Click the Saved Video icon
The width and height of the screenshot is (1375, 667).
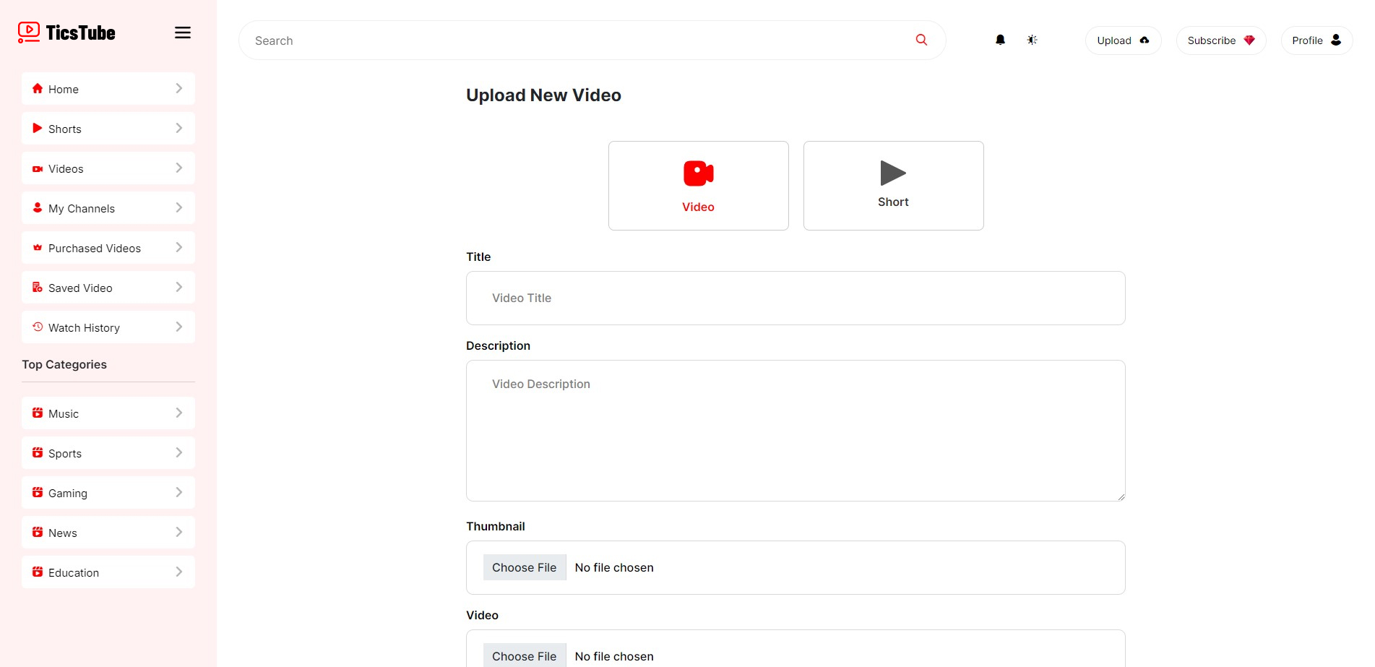[x=38, y=287]
